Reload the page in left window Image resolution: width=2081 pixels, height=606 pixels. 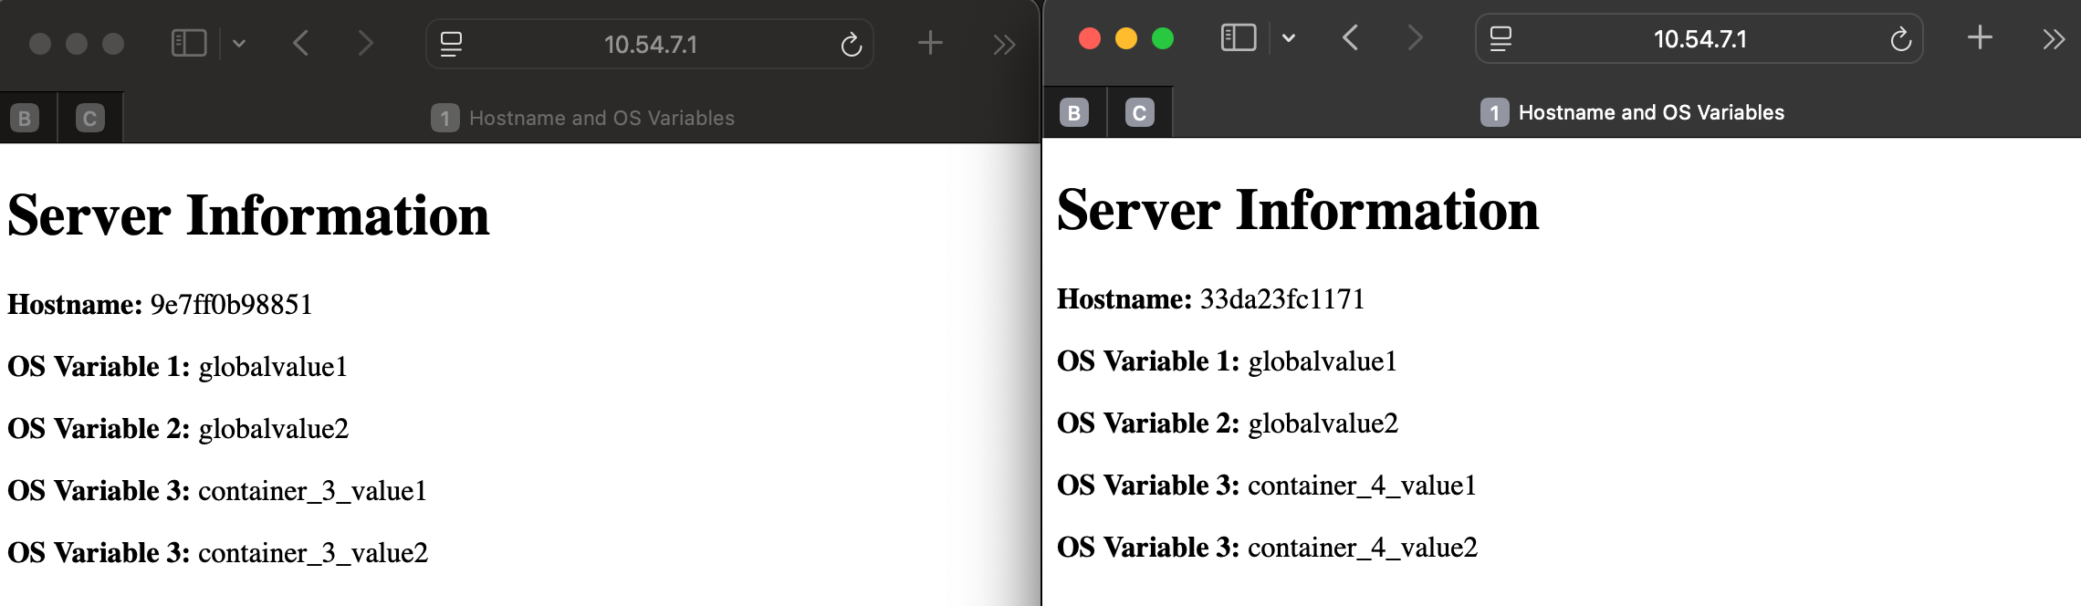pos(851,45)
